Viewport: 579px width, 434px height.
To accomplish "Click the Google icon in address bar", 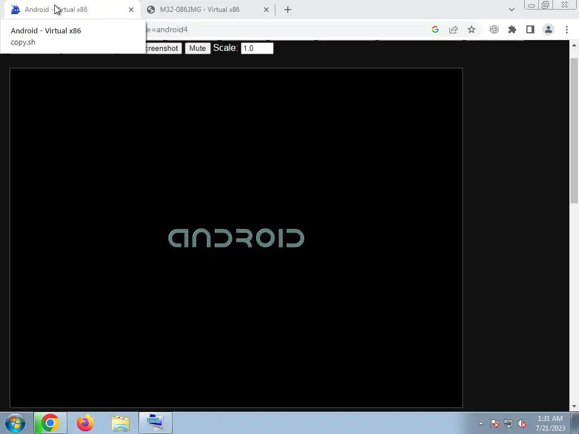I will [x=435, y=29].
